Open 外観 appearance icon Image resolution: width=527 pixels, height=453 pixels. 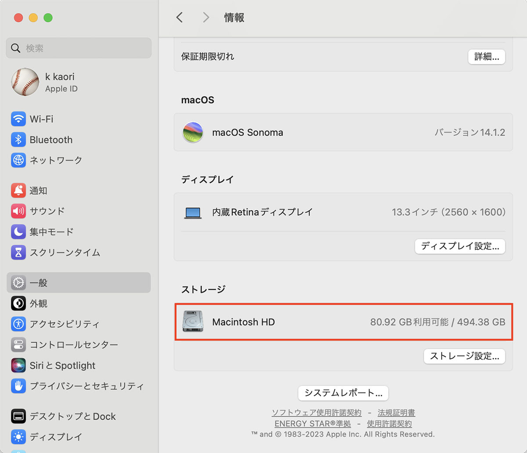(18, 303)
